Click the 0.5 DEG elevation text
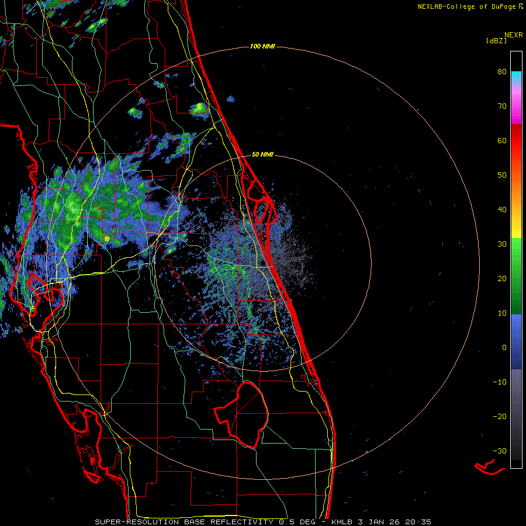The height and width of the screenshot is (526, 526). (x=297, y=522)
